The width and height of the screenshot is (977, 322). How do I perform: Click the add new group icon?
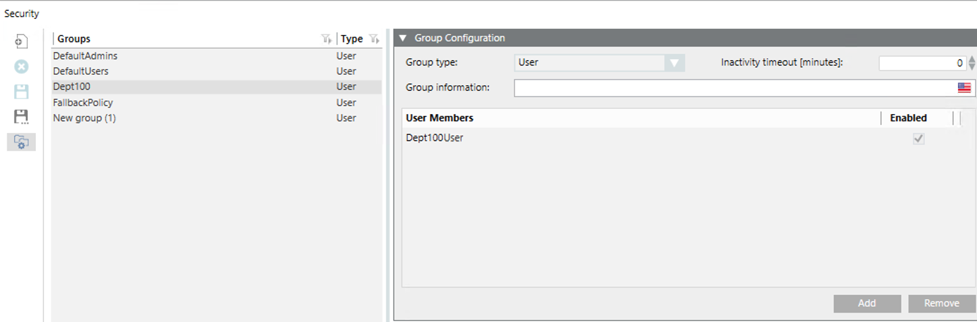21,42
